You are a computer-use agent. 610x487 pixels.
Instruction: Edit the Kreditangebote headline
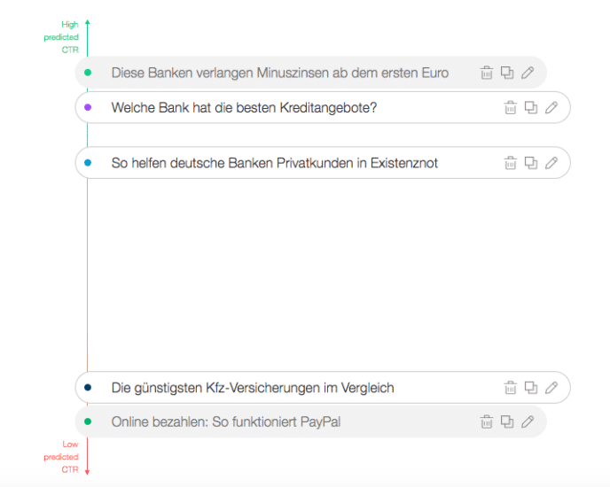(551, 108)
